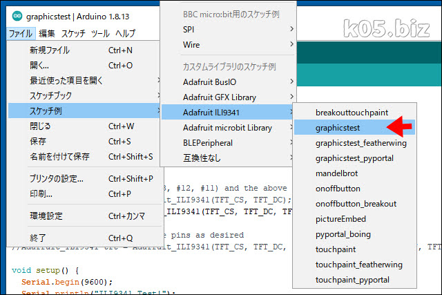Screen dimensions: 442x295
Task: Expand Wire examples submenu
Action: [229, 44]
